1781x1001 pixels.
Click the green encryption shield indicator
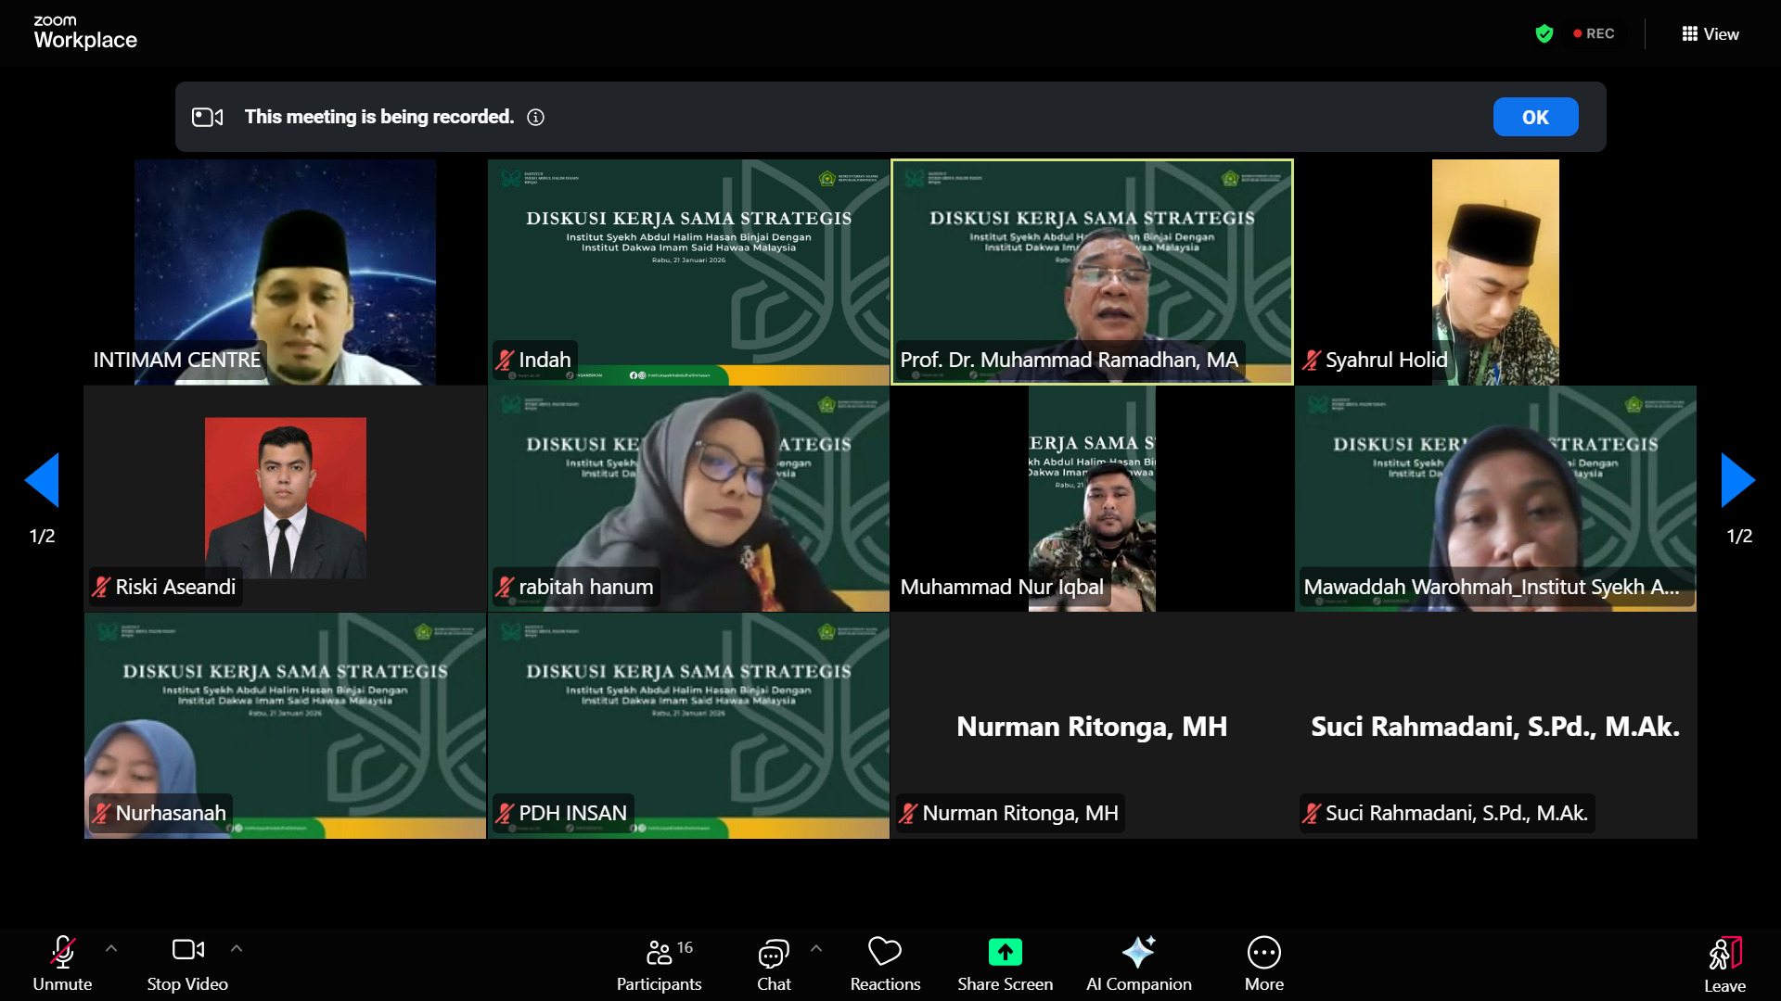1544,33
